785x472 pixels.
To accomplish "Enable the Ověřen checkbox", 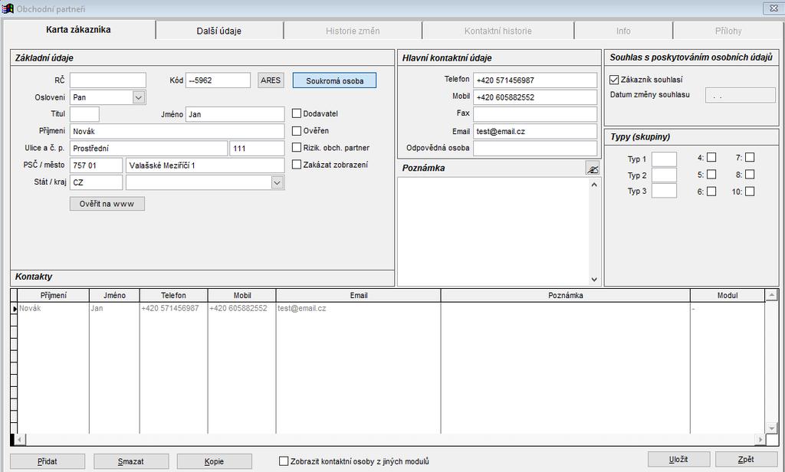I will [297, 130].
